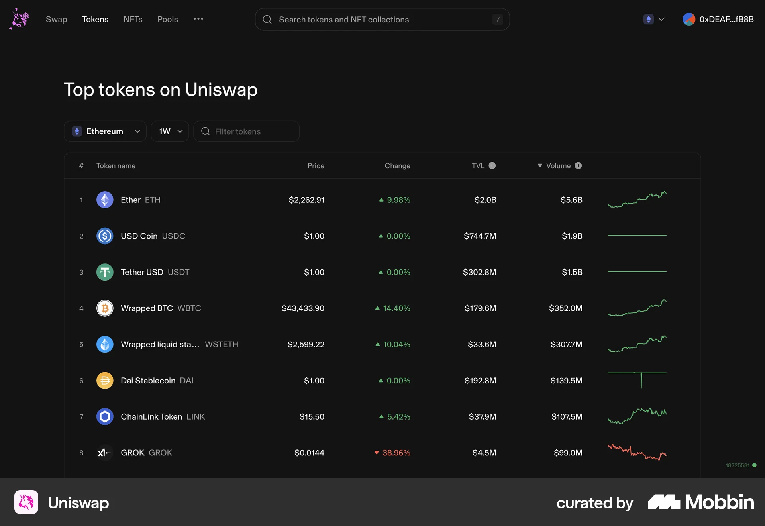Open the "..." more navigation menu
The image size is (765, 526).
198,19
